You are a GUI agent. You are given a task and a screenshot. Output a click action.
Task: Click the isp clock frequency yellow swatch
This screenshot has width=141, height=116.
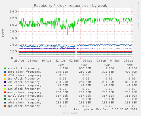[x=5, y=79]
